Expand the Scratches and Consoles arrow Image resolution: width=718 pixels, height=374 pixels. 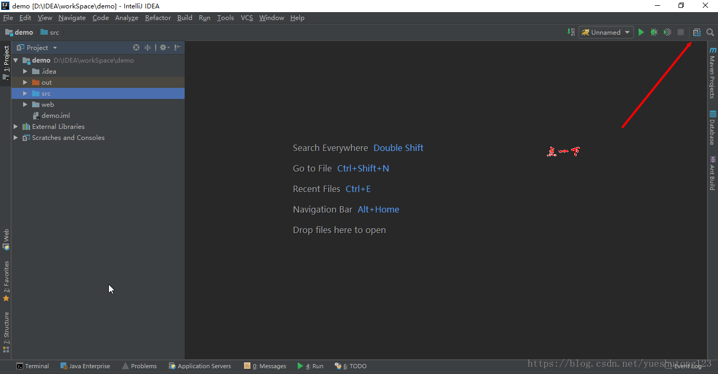[16, 138]
